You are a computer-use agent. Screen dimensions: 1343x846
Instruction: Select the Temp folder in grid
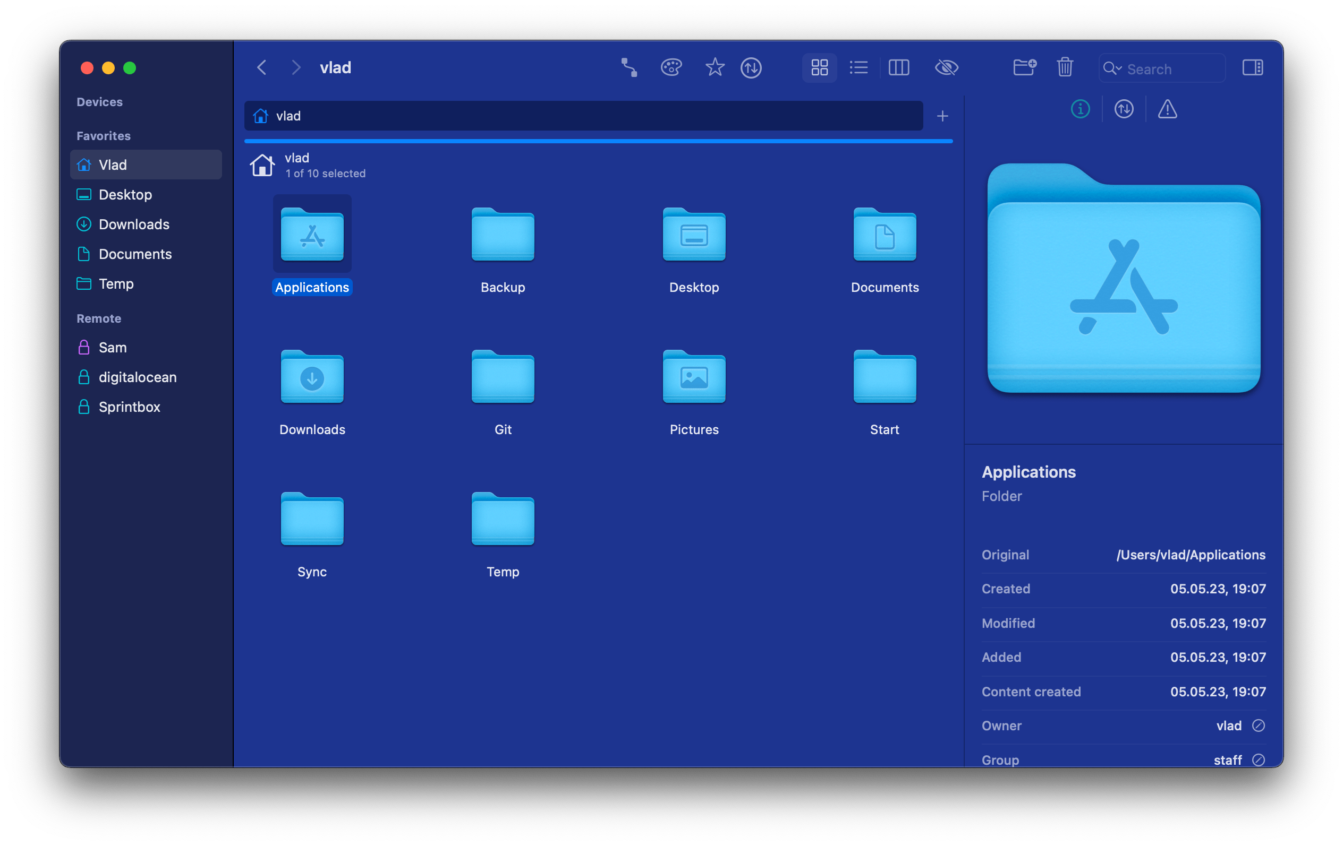click(503, 519)
